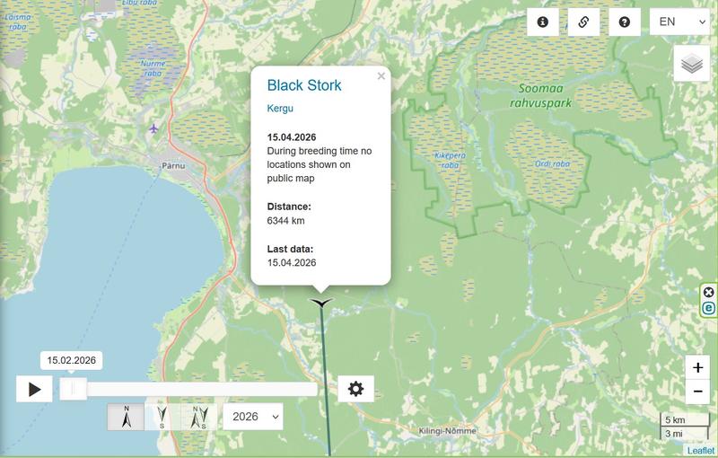Open animation settings gear
718x458 pixels.
355,389
